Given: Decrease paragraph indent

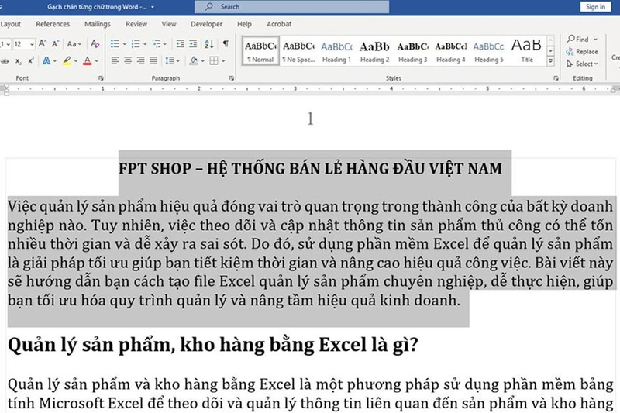Looking at the screenshot, I should 181,43.
